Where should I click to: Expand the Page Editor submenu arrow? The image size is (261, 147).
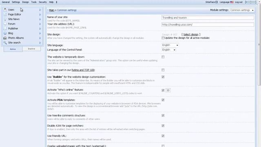click(40, 15)
